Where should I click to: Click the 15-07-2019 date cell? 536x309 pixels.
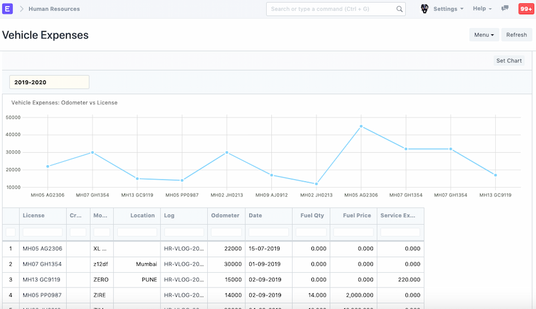(x=269, y=249)
